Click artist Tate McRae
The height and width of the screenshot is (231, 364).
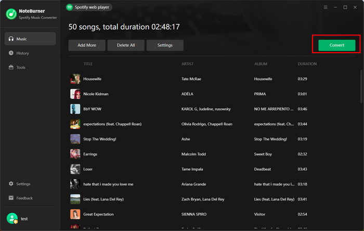[x=191, y=79]
